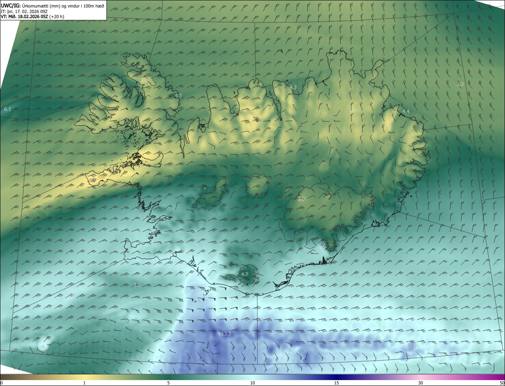
Task: Click the 6.1 value label over the western ocean
Action: tap(7, 109)
